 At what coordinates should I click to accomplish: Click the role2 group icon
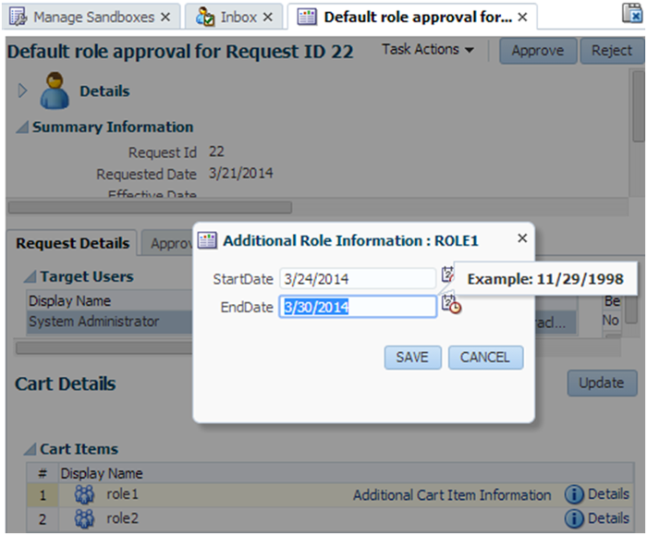[84, 518]
